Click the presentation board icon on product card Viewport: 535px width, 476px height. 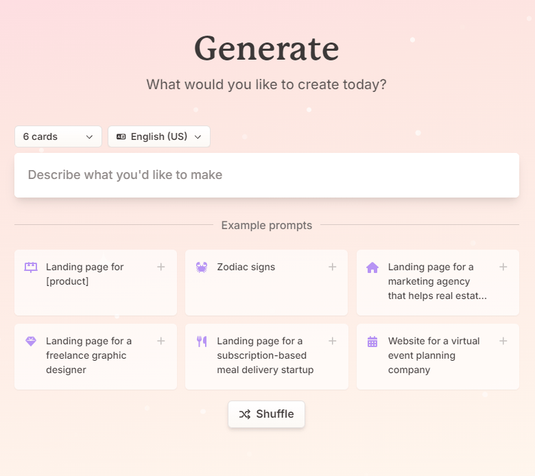[x=31, y=267]
